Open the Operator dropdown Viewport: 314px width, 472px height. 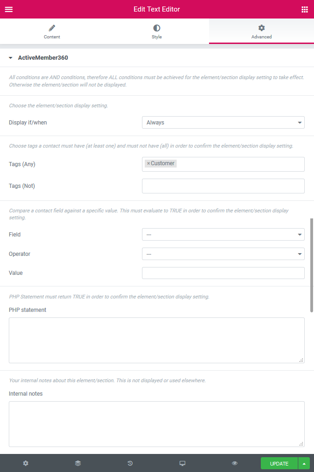click(x=223, y=254)
